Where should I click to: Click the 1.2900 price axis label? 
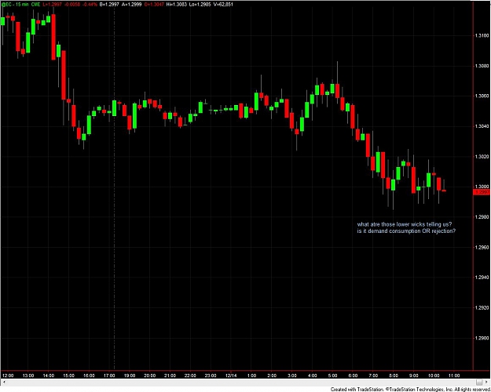tap(482, 338)
